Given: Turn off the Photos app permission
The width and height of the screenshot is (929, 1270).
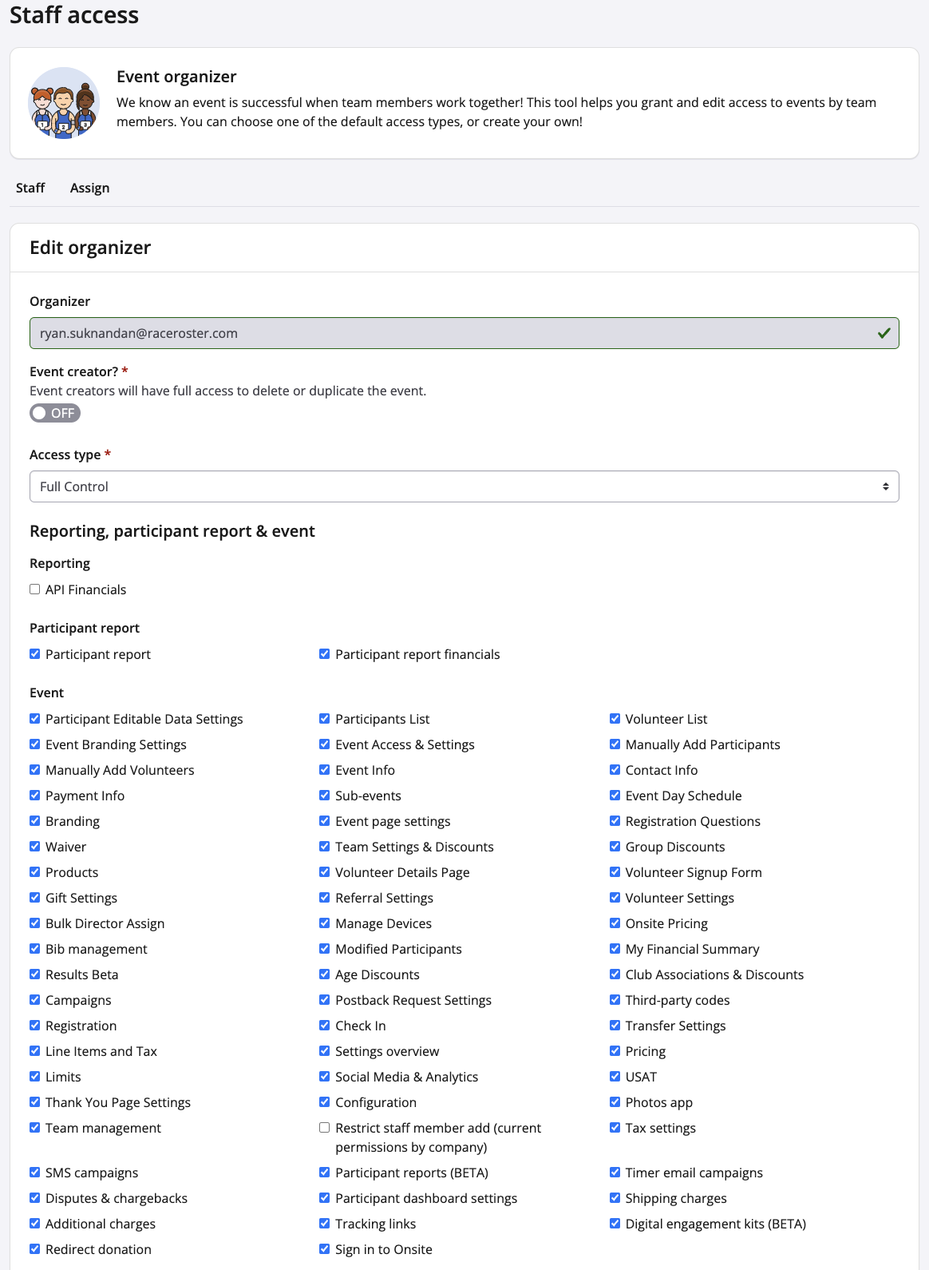Looking at the screenshot, I should click(x=615, y=1102).
